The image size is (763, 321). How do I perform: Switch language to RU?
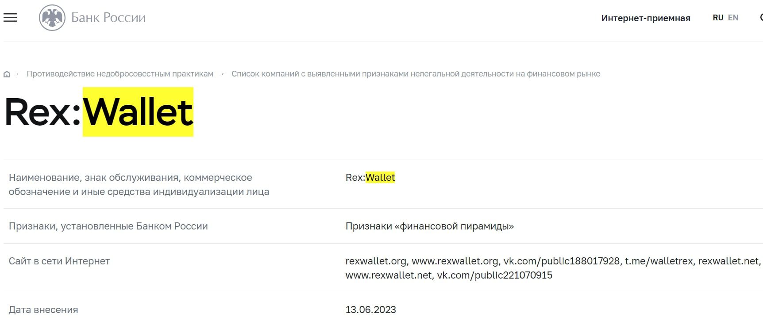coord(718,18)
